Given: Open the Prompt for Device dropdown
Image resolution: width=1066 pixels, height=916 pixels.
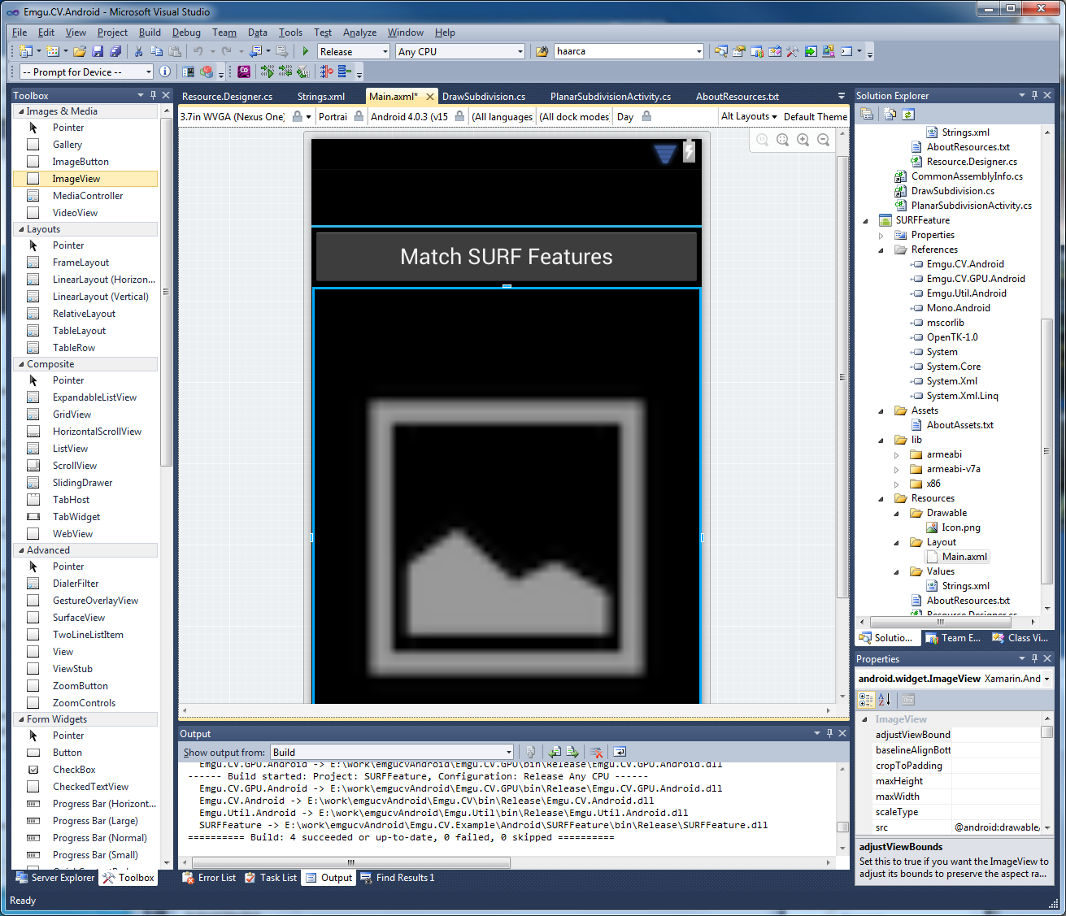Looking at the screenshot, I should point(85,72).
